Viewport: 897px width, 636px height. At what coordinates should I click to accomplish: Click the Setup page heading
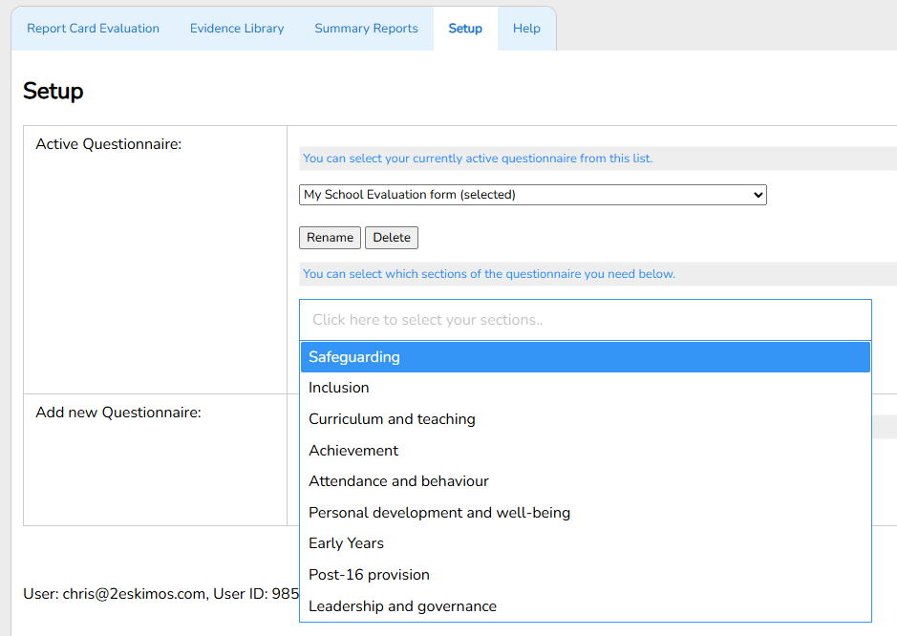(53, 91)
